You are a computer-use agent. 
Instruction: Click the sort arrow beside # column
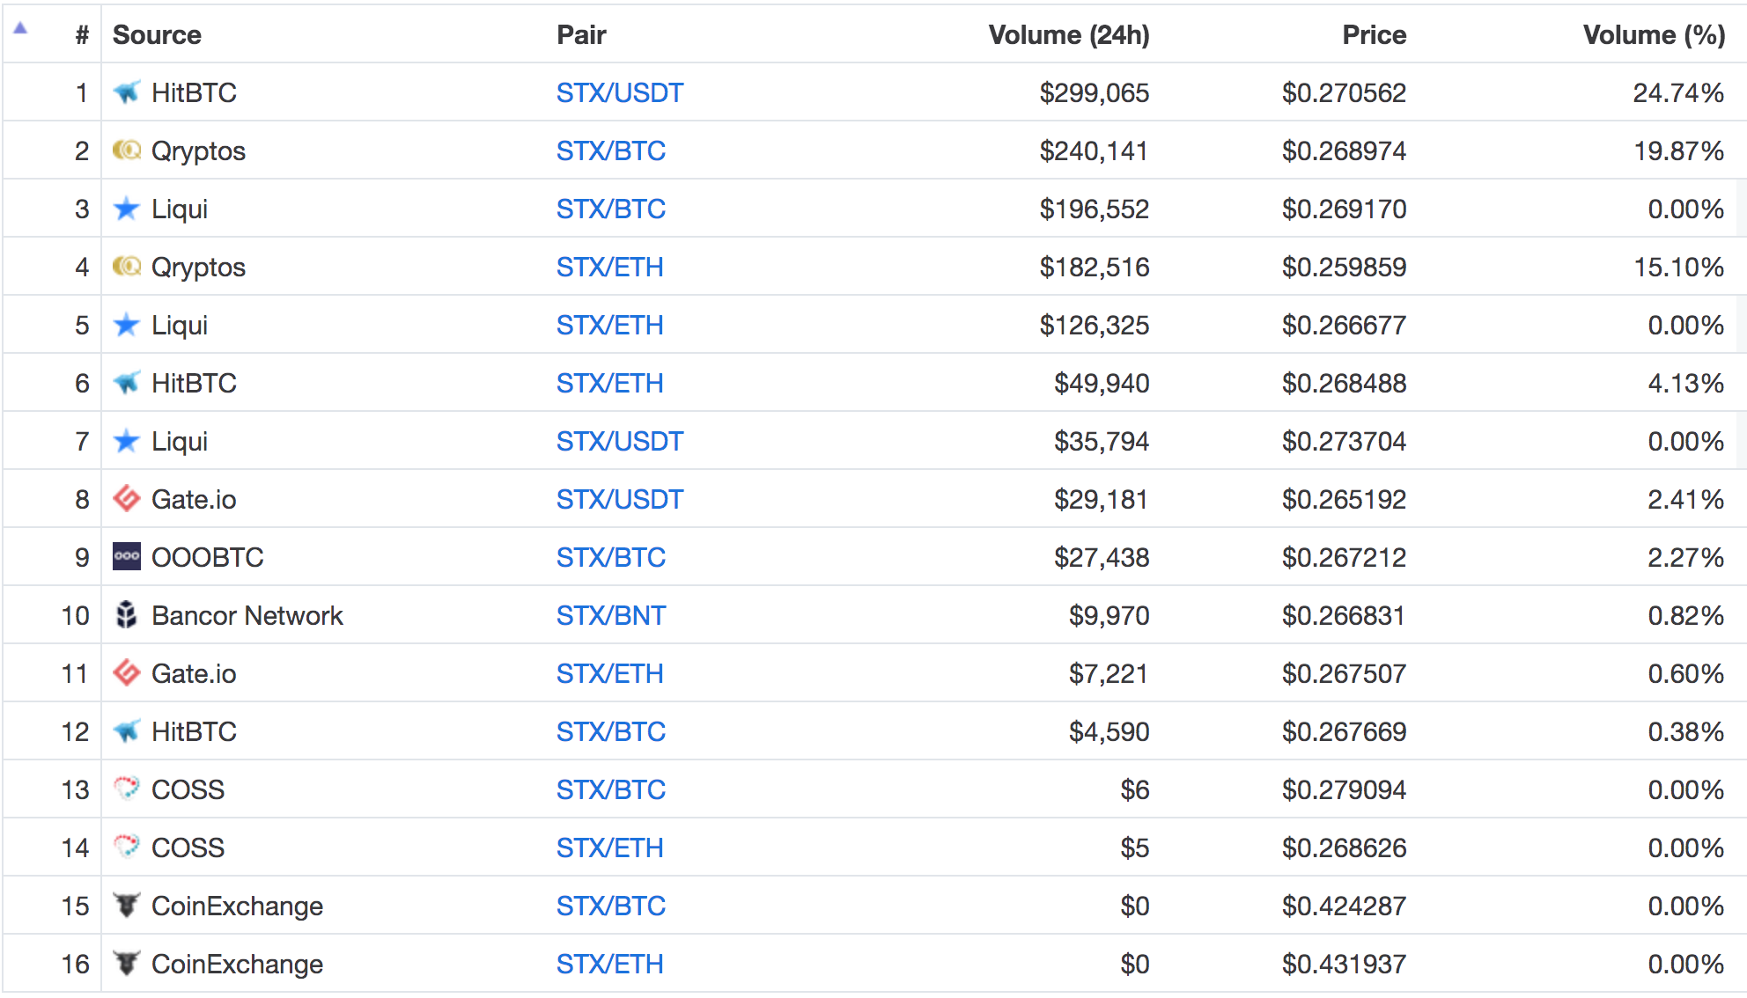tap(20, 28)
